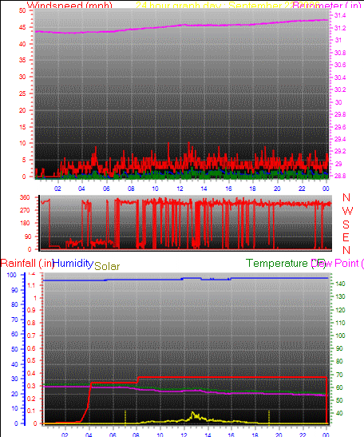This screenshot has height=437, width=364.
Task: Click 0.7 on the rainfall axis
Action: pyautogui.click(x=31, y=336)
